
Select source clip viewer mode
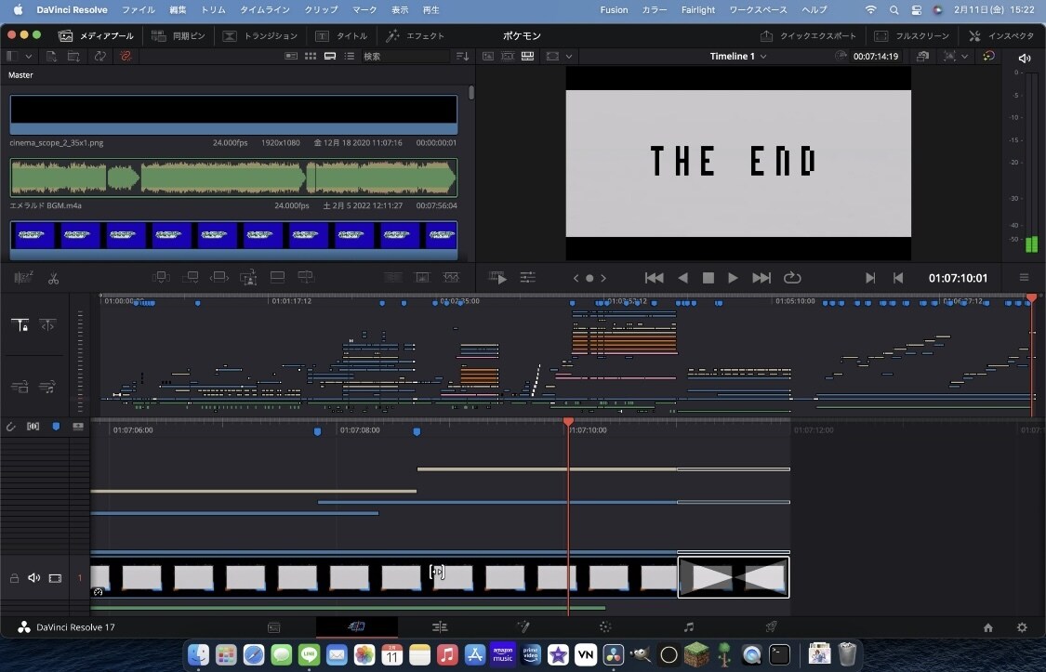click(x=488, y=57)
